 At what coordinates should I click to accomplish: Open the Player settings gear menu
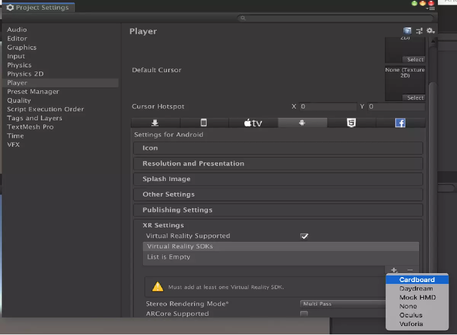click(431, 31)
